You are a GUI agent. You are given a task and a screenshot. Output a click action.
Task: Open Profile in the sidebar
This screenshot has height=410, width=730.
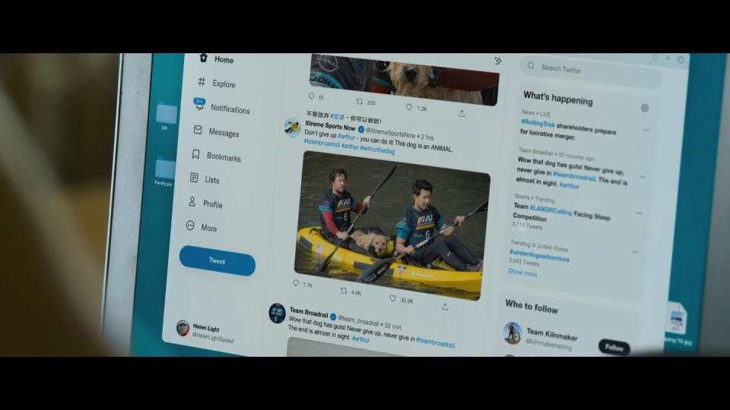tap(205, 203)
